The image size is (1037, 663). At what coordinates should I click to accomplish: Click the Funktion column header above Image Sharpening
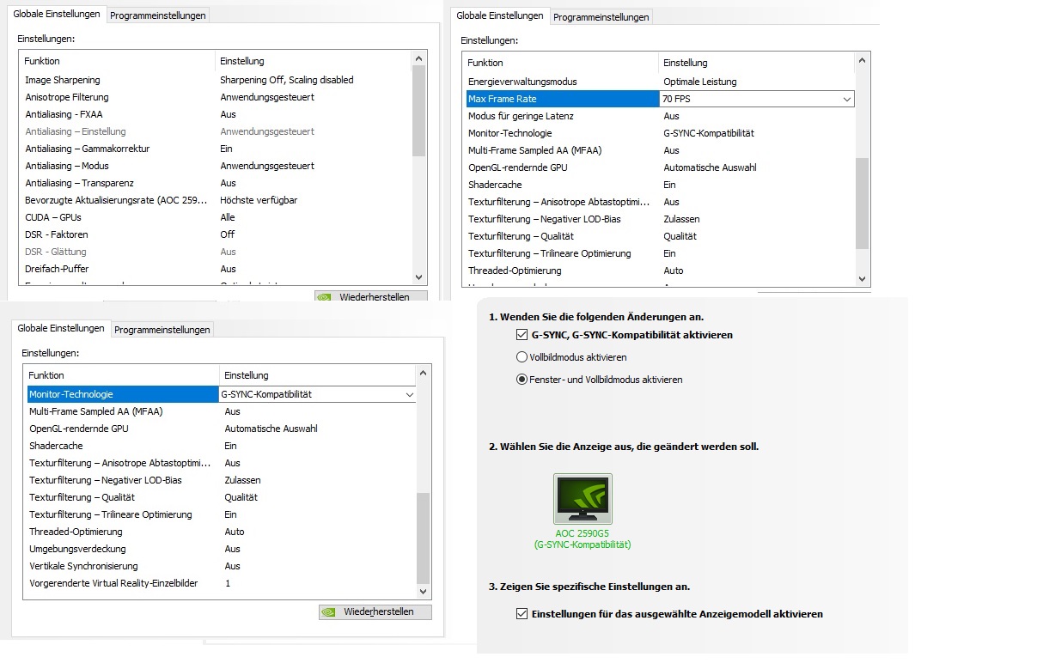pos(118,61)
